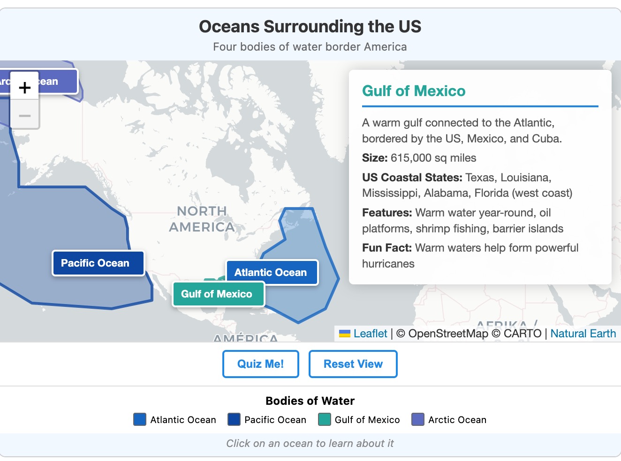Select the Atlantic Ocean legend color swatch
This screenshot has width=621, height=461.
pos(139,419)
